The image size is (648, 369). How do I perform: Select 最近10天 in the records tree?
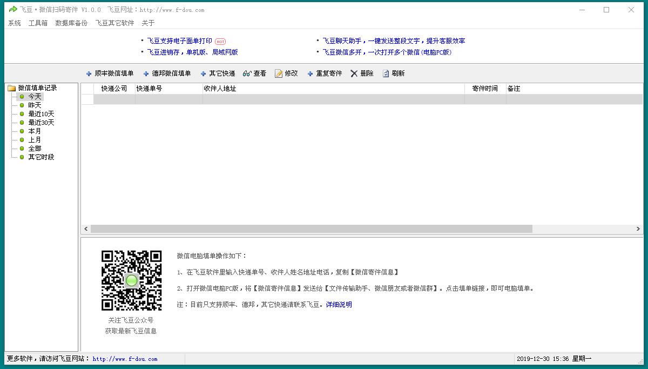click(x=41, y=114)
